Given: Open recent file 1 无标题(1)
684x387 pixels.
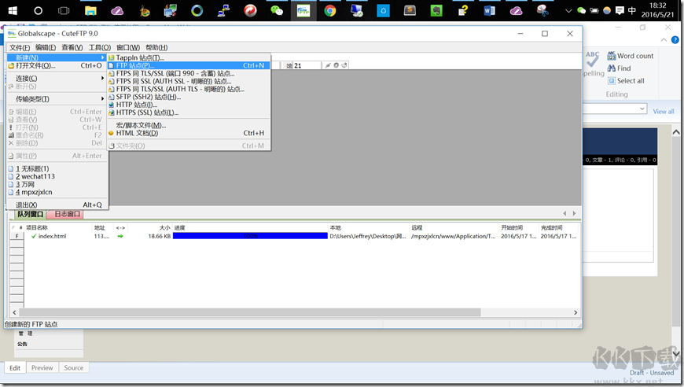Looking at the screenshot, I should (57, 168).
